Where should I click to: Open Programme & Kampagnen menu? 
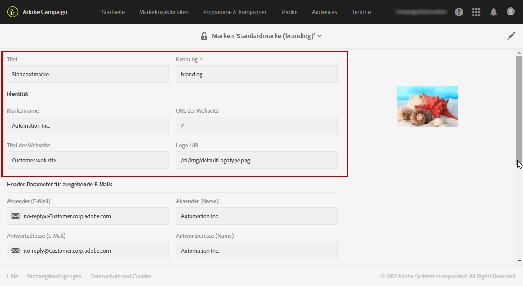tap(235, 12)
